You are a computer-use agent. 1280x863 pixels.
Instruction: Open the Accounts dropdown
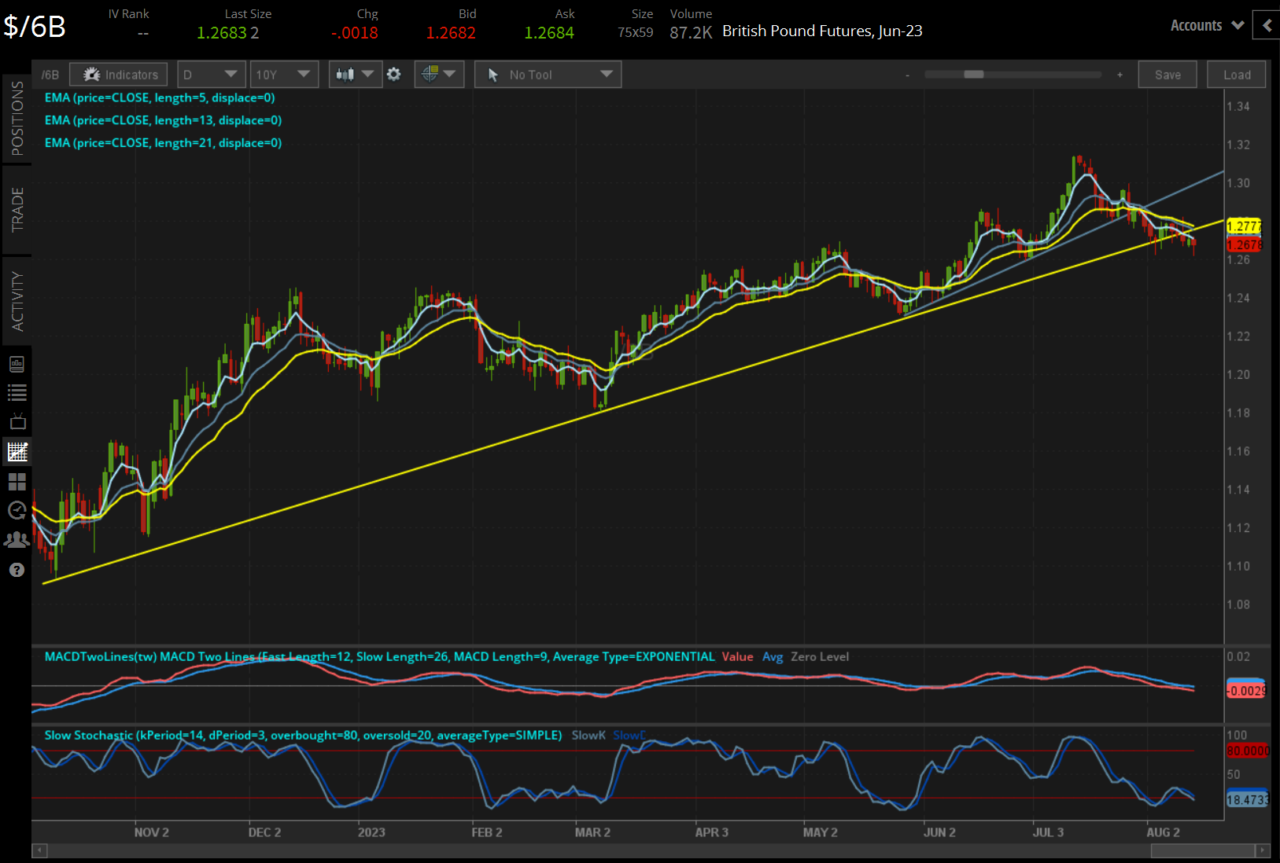tap(1205, 24)
